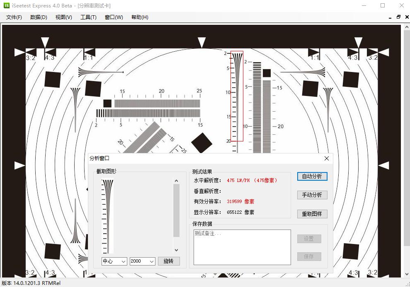
Task: Click the 显示分辨率 label
Action: coord(207,213)
